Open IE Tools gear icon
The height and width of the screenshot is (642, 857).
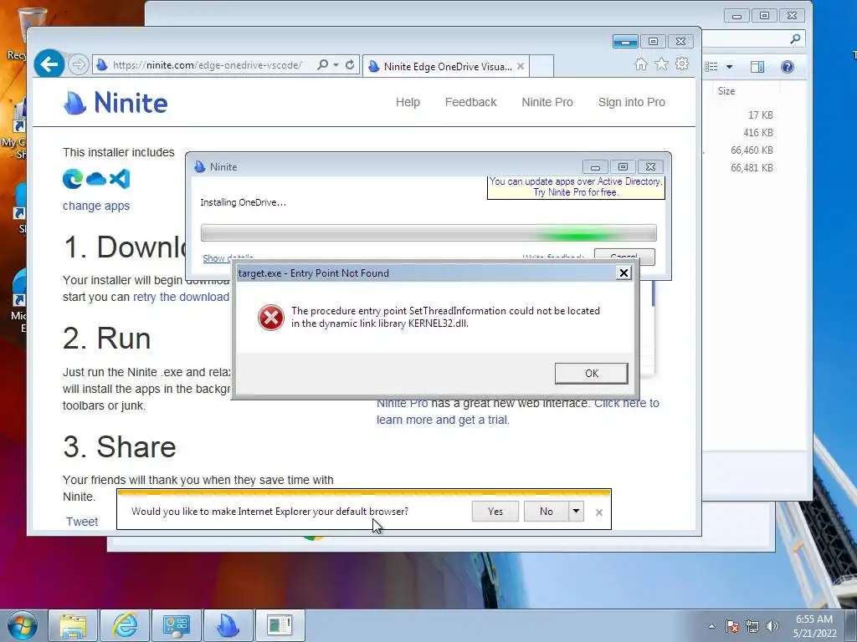[681, 64]
